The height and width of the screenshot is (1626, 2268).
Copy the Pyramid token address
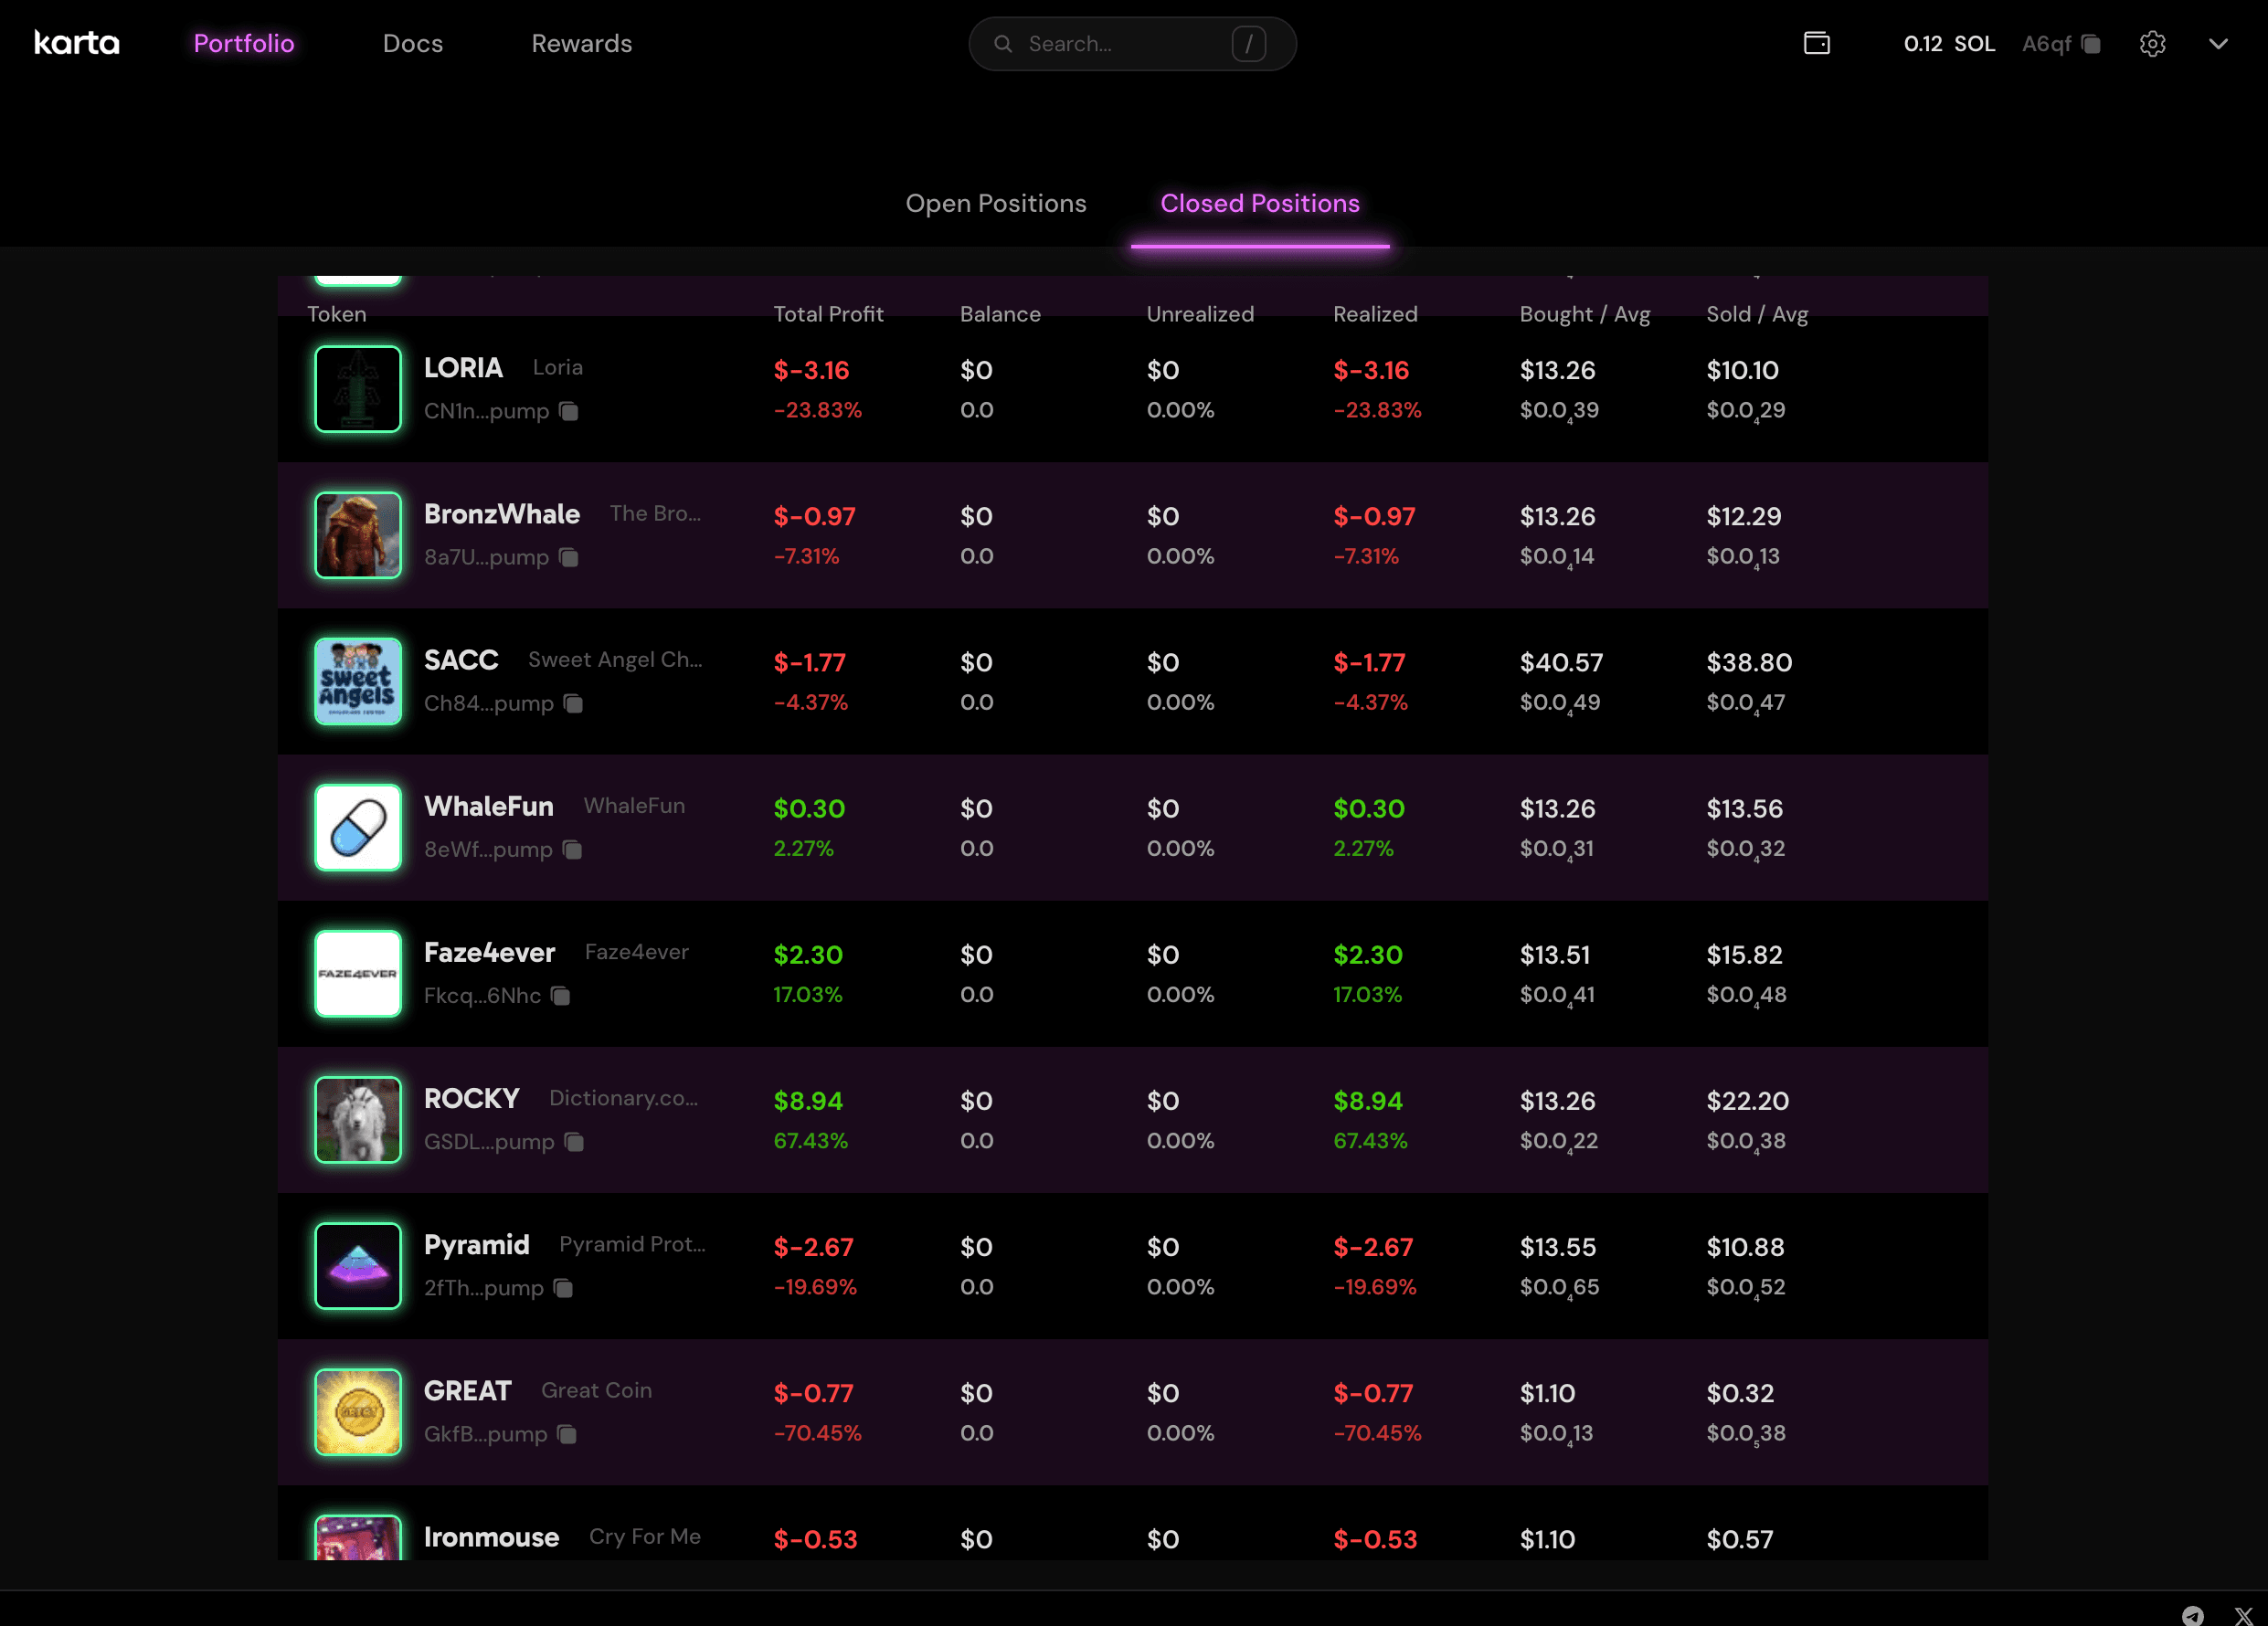564,1288
